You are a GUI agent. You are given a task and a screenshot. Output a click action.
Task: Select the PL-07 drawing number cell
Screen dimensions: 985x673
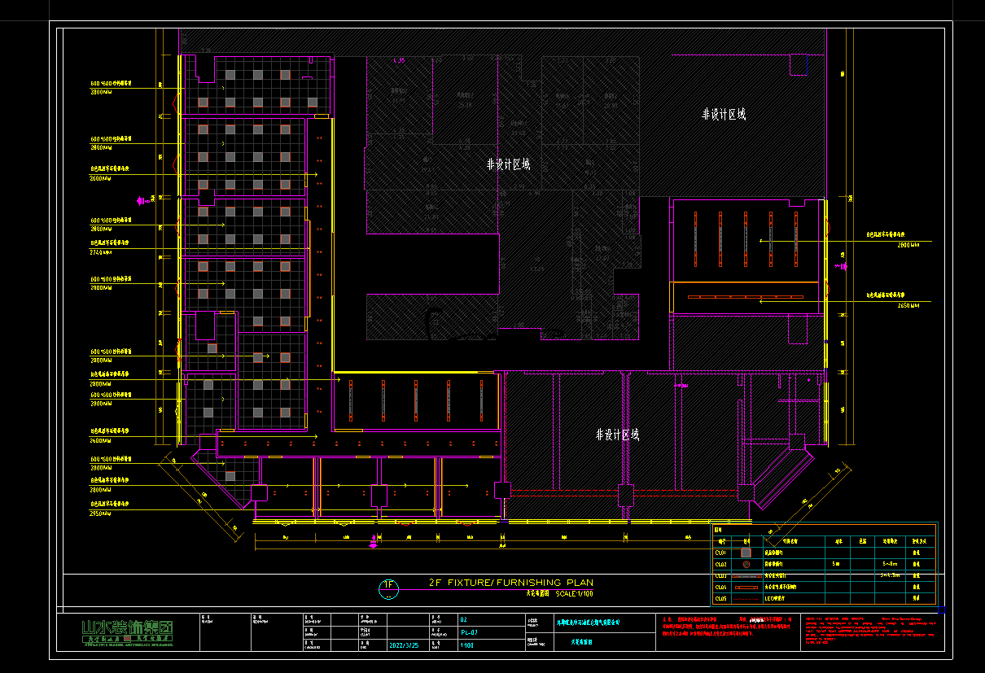469,631
